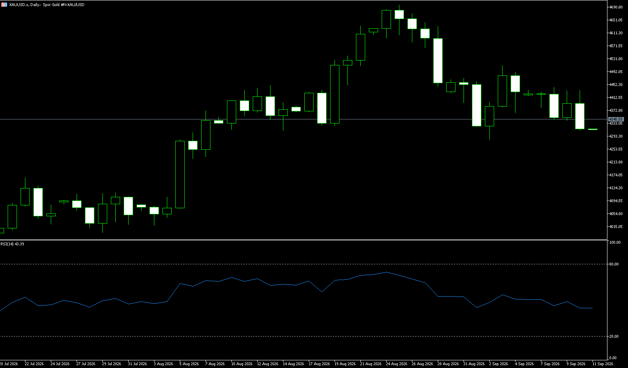Select the current price label 4345.55
Image resolution: width=628 pixels, height=368 pixels.
(x=616, y=119)
